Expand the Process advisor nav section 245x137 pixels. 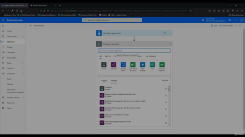pos(23,97)
